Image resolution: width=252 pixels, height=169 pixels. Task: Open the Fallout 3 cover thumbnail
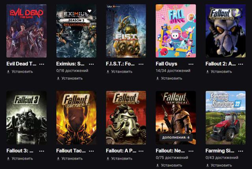(x=26, y=118)
